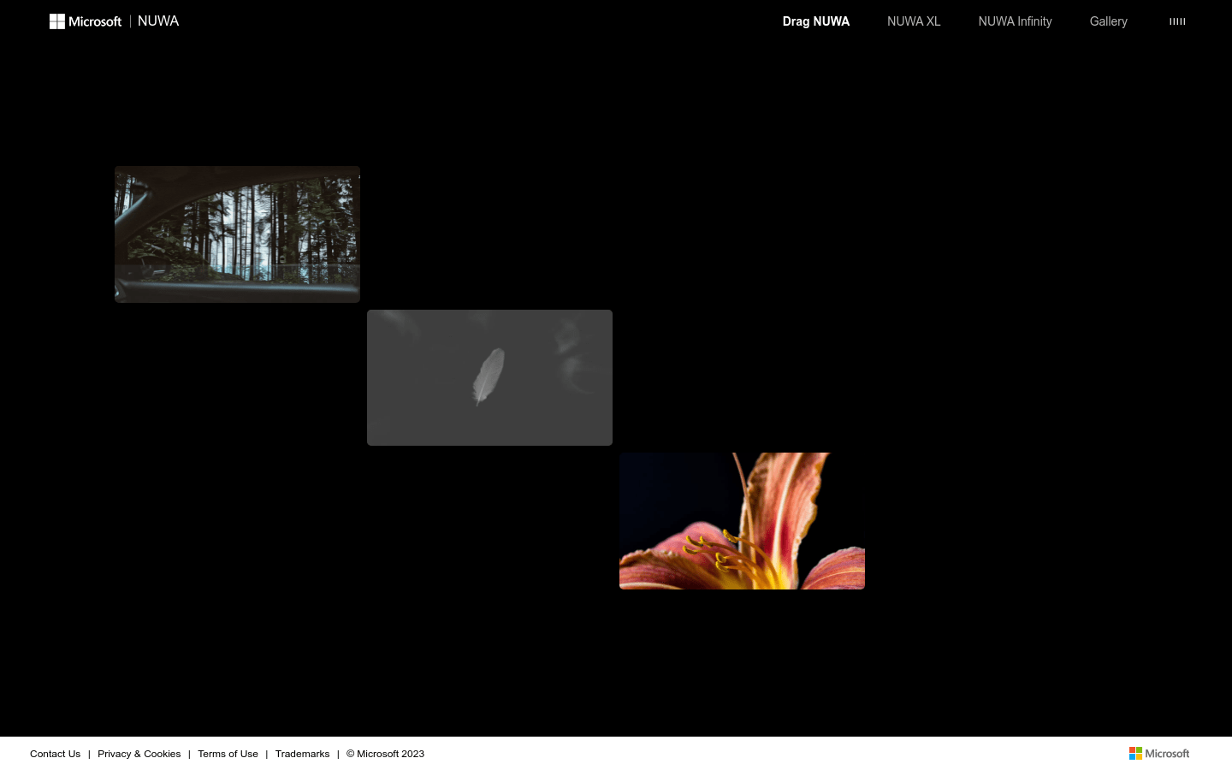Click the white Microsoft four-square logo icon
The width and height of the screenshot is (1232, 770).
click(x=57, y=21)
